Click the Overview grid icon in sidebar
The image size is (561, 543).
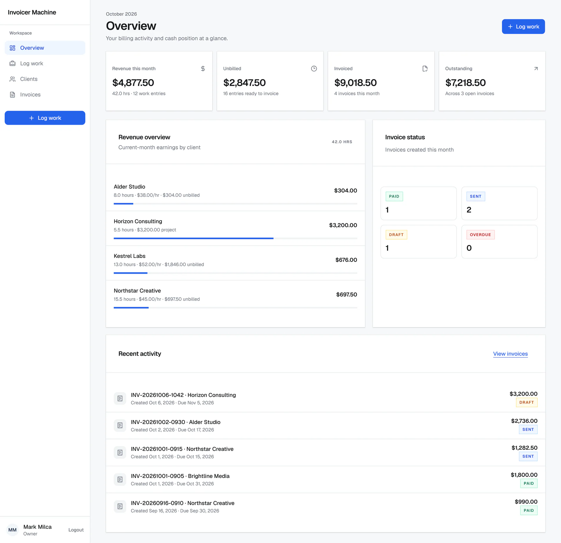[x=12, y=48]
